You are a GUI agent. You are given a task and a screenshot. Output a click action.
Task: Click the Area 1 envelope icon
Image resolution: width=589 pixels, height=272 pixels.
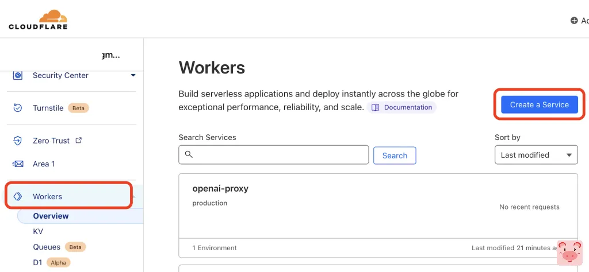point(18,164)
